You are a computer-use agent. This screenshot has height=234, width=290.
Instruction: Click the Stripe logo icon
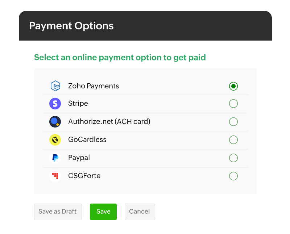coord(55,104)
